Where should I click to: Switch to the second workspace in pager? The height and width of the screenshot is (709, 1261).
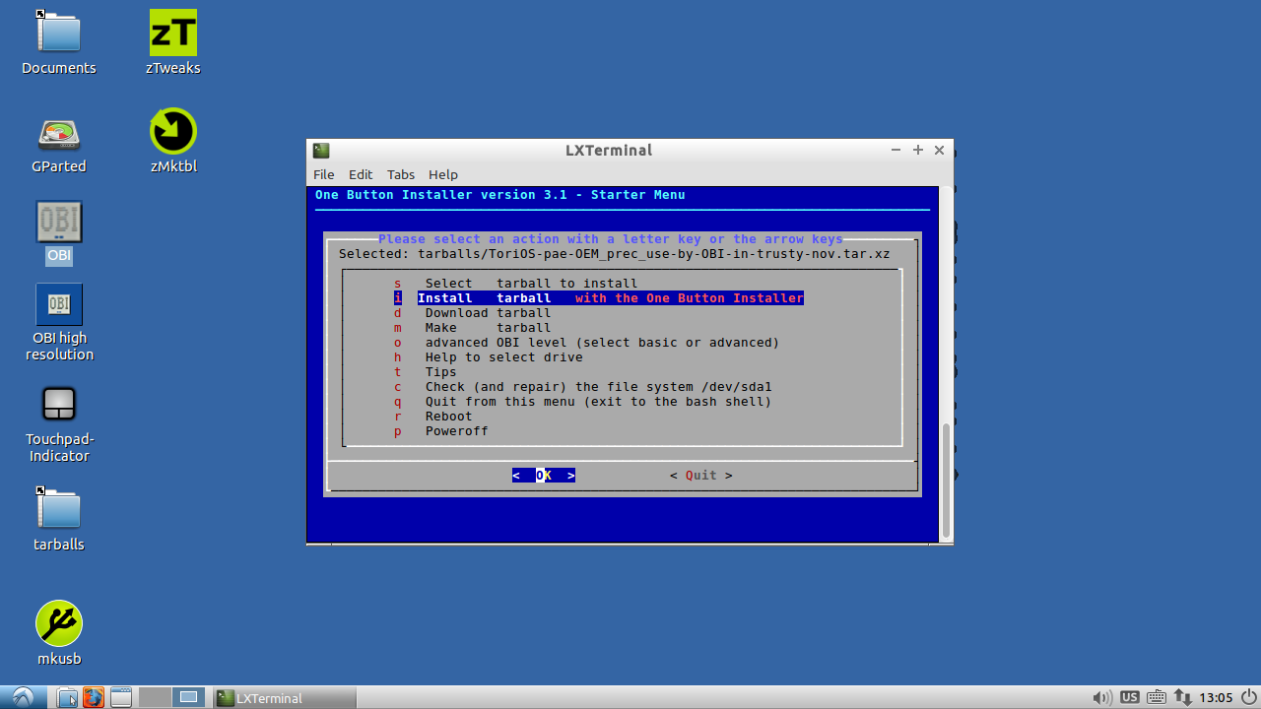189,697
